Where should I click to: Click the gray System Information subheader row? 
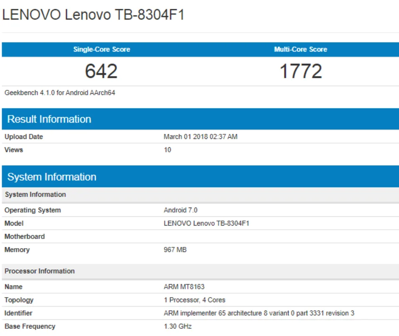[200, 195]
